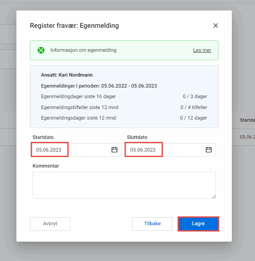Open the Startdato calendar picker
The height and width of the screenshot is (261, 255).
pyautogui.click(x=114, y=150)
